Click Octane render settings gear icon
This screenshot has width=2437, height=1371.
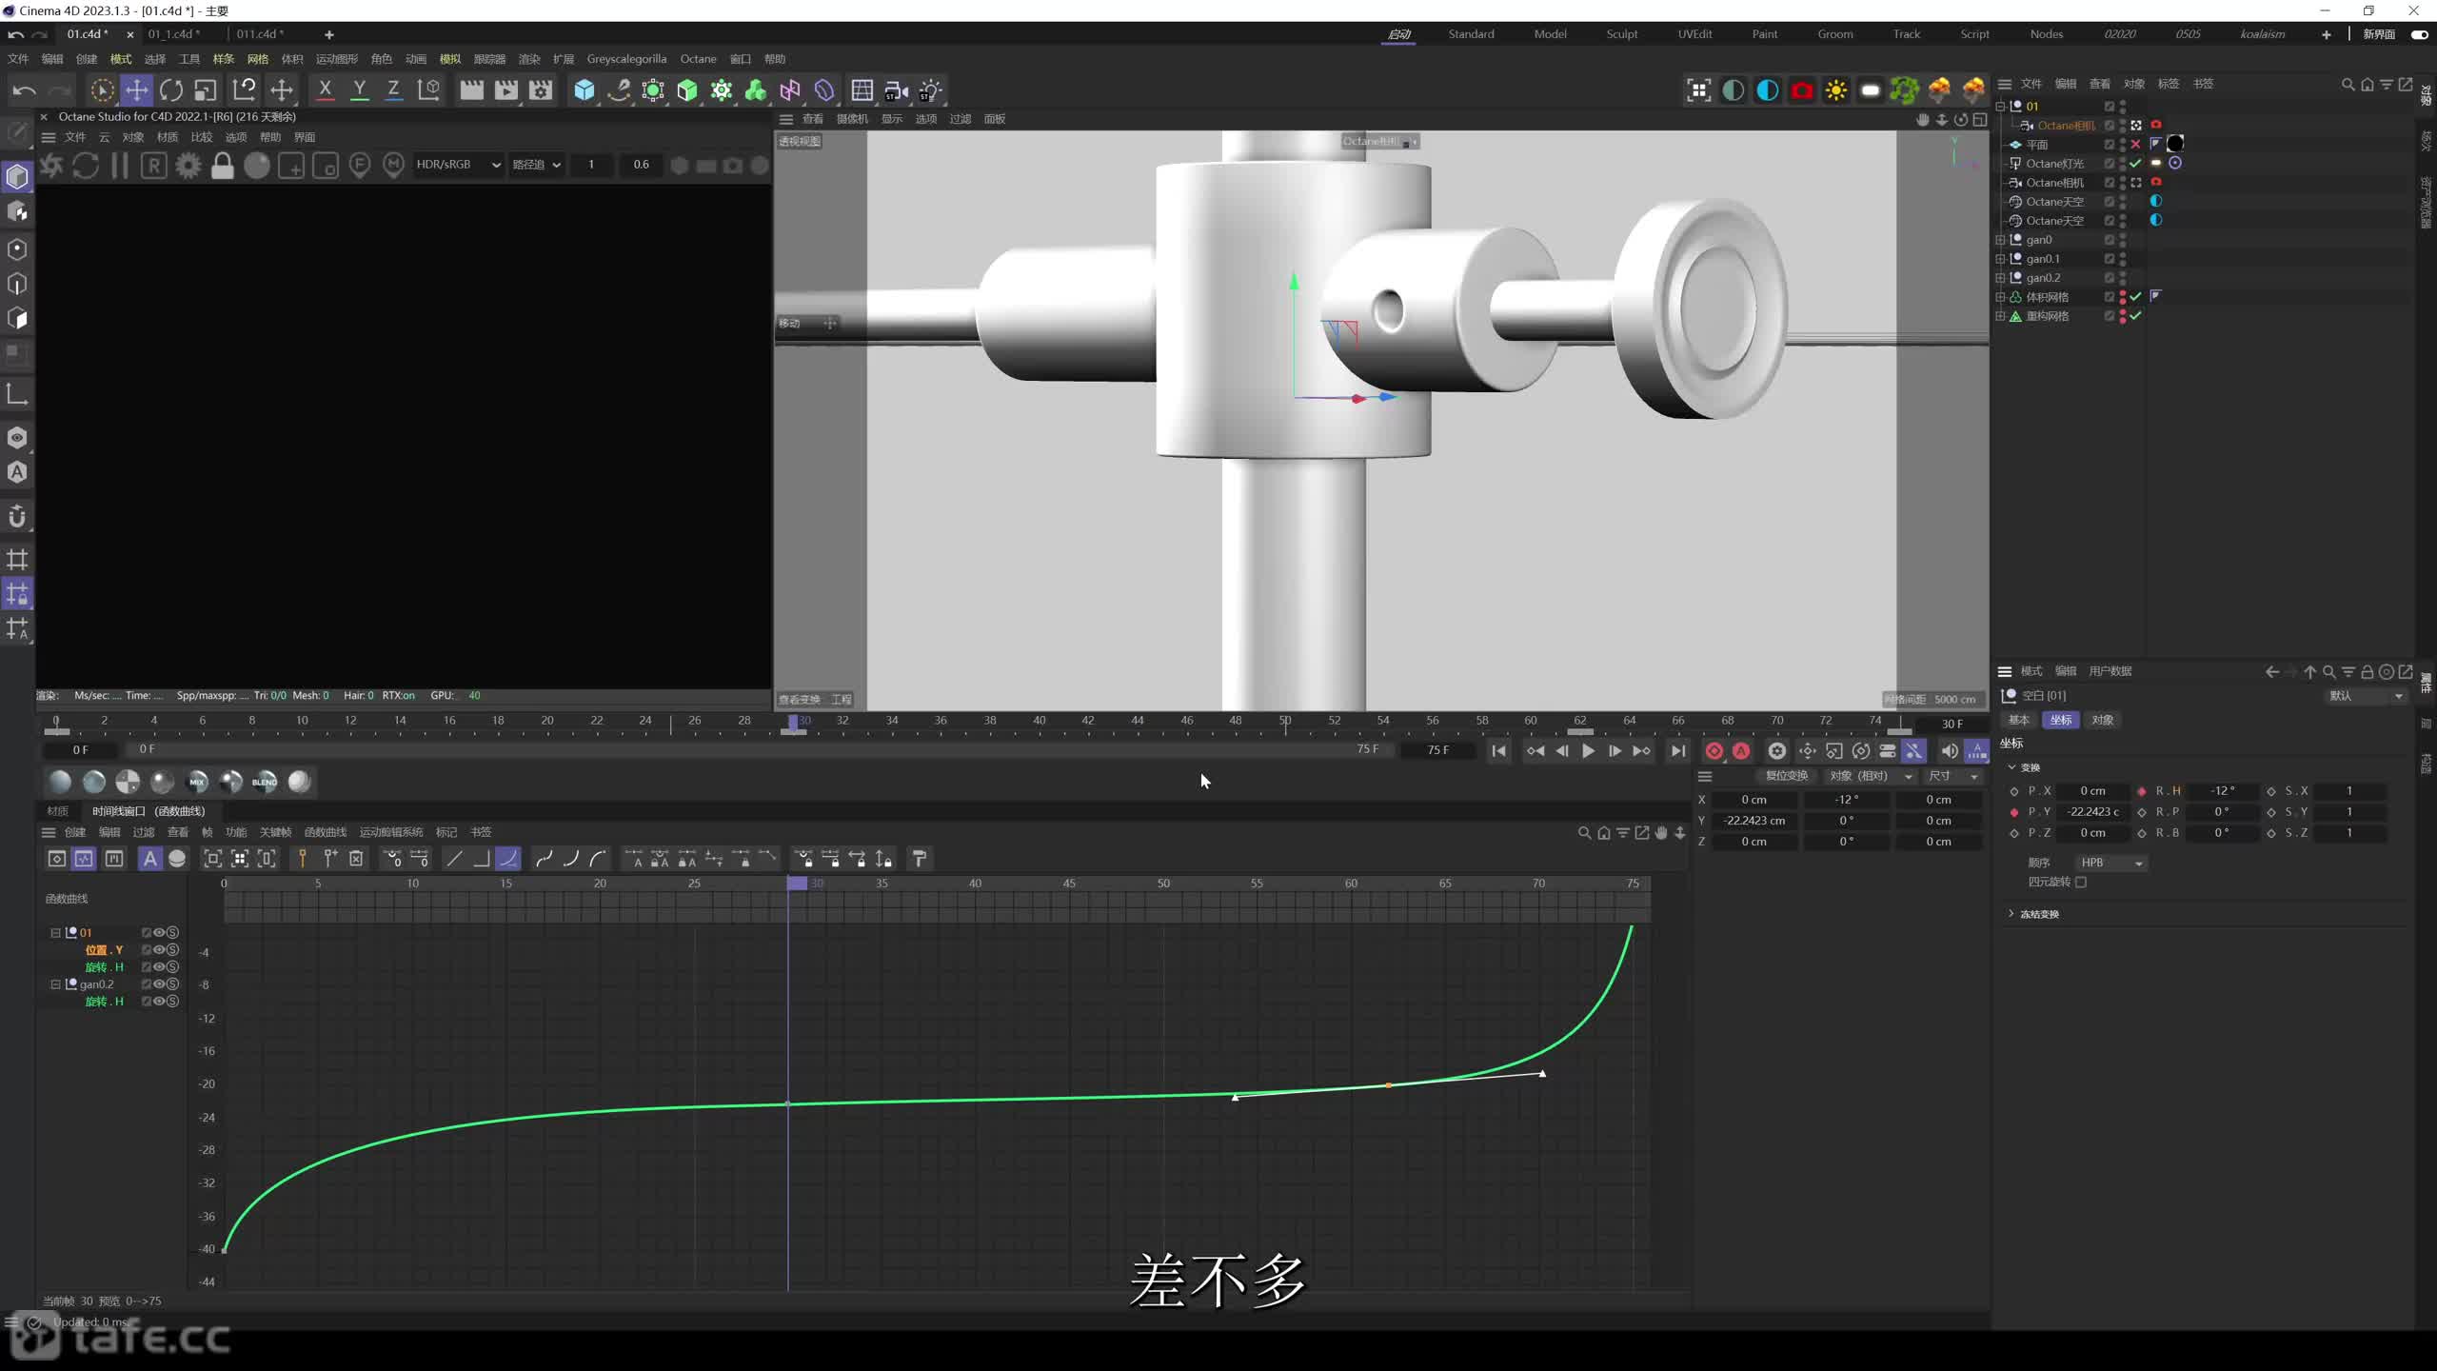point(188,166)
